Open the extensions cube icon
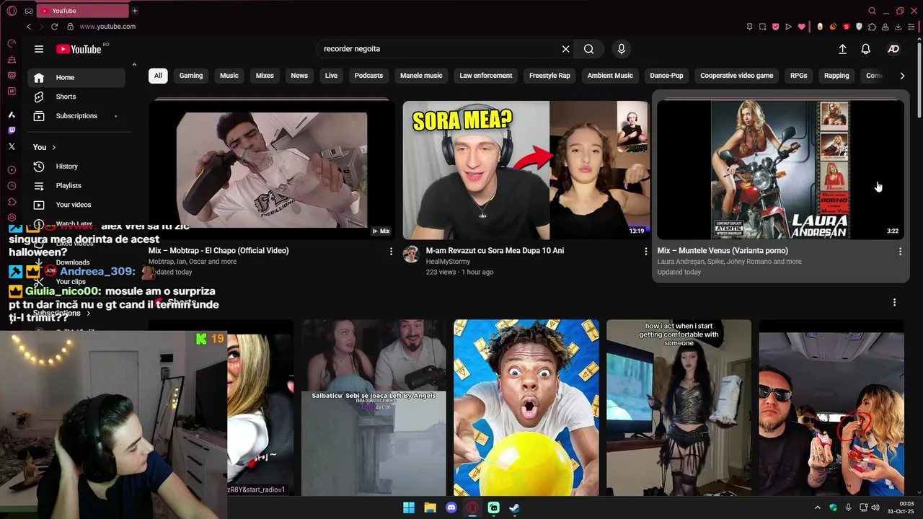923x519 pixels. 872,27
